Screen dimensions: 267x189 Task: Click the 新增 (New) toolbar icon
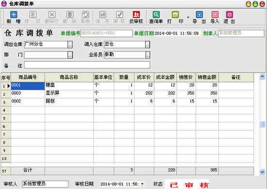pyautogui.click(x=14, y=15)
